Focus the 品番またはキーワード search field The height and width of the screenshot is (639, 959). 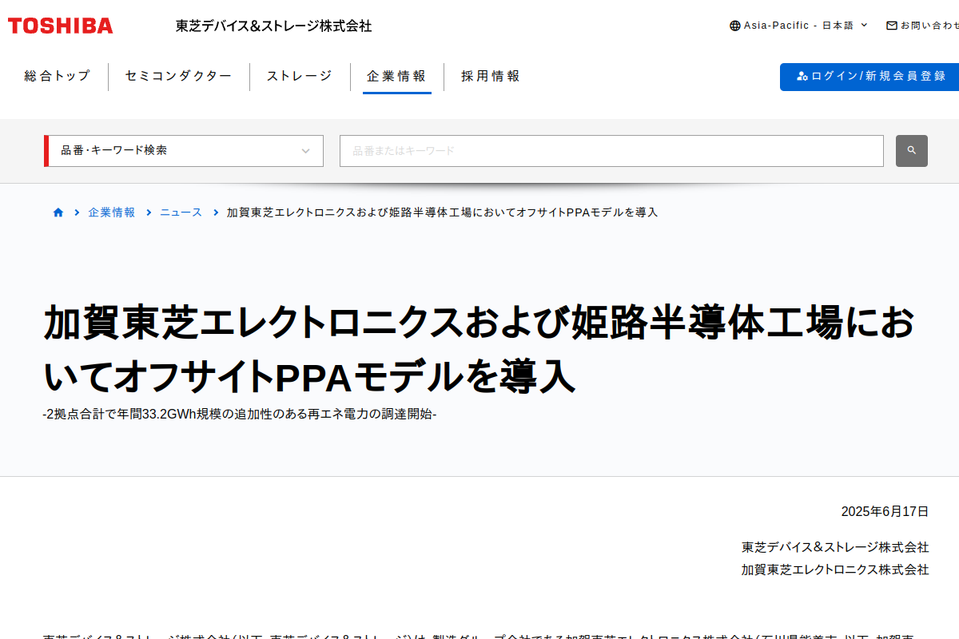click(611, 151)
